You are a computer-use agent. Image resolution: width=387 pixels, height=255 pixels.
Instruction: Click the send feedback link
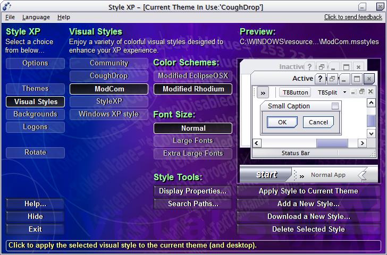353,17
